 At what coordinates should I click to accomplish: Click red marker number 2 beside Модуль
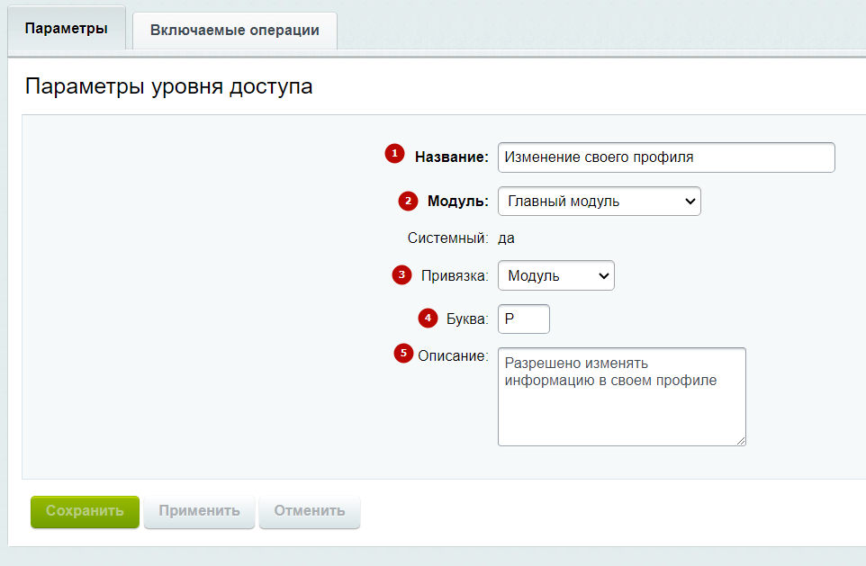[x=408, y=201]
